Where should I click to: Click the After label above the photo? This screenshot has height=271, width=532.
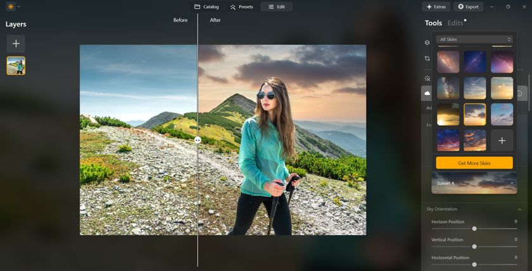click(215, 20)
